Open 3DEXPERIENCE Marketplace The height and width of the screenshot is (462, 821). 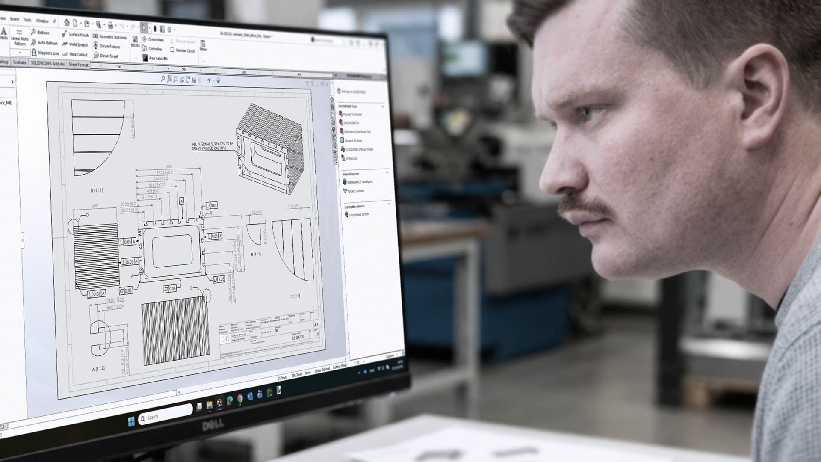tap(358, 182)
